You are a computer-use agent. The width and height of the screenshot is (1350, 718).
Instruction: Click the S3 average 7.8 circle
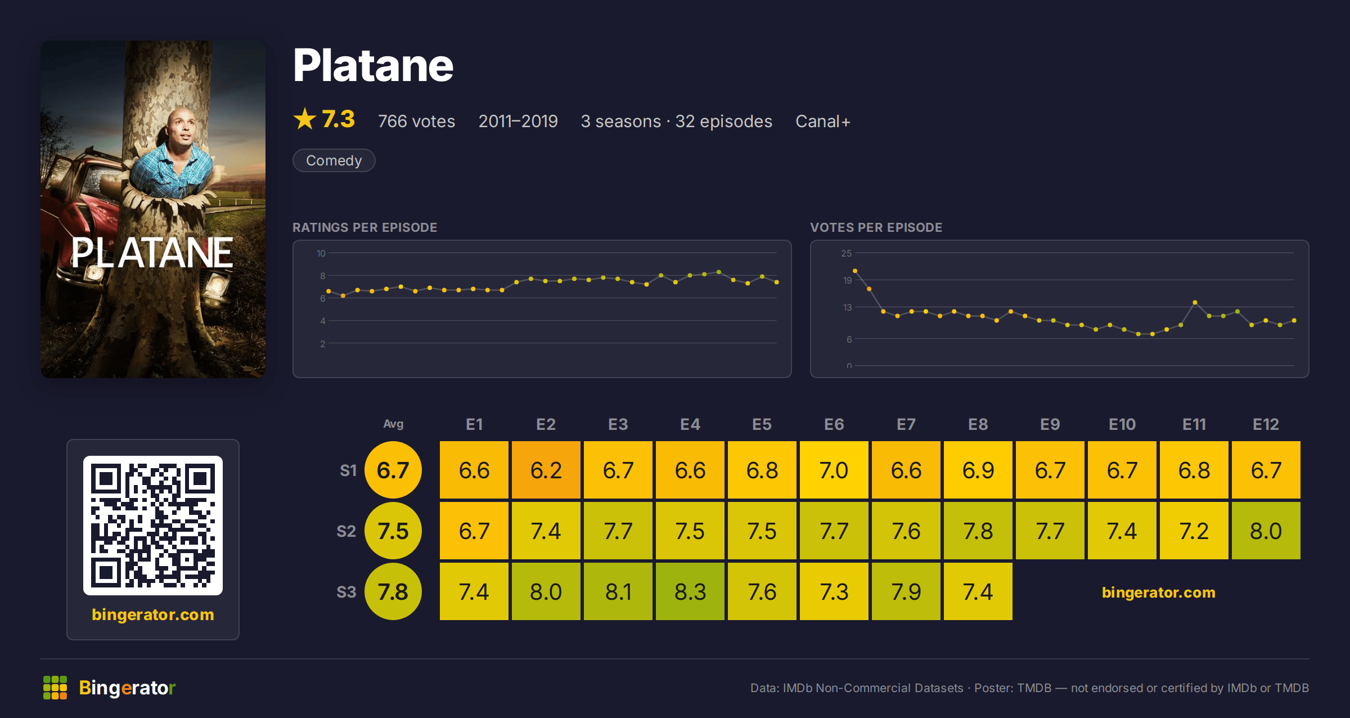click(393, 591)
